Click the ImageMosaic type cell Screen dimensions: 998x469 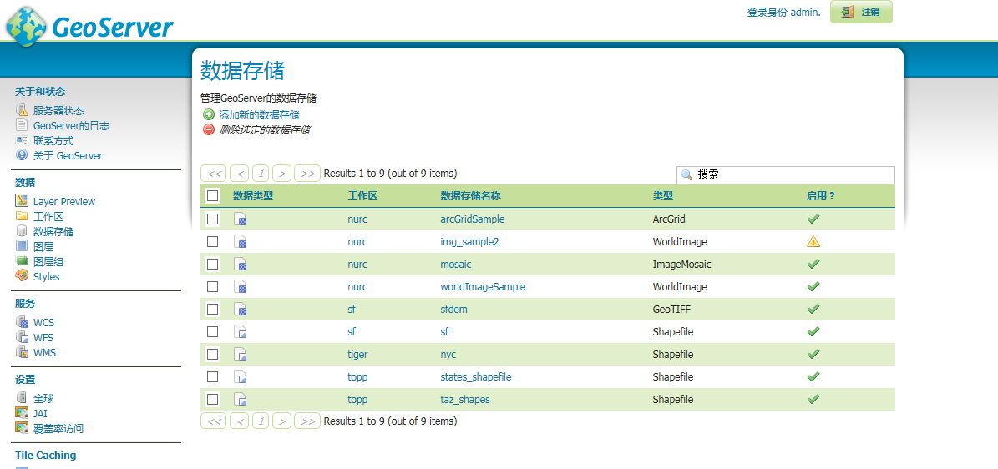click(681, 264)
